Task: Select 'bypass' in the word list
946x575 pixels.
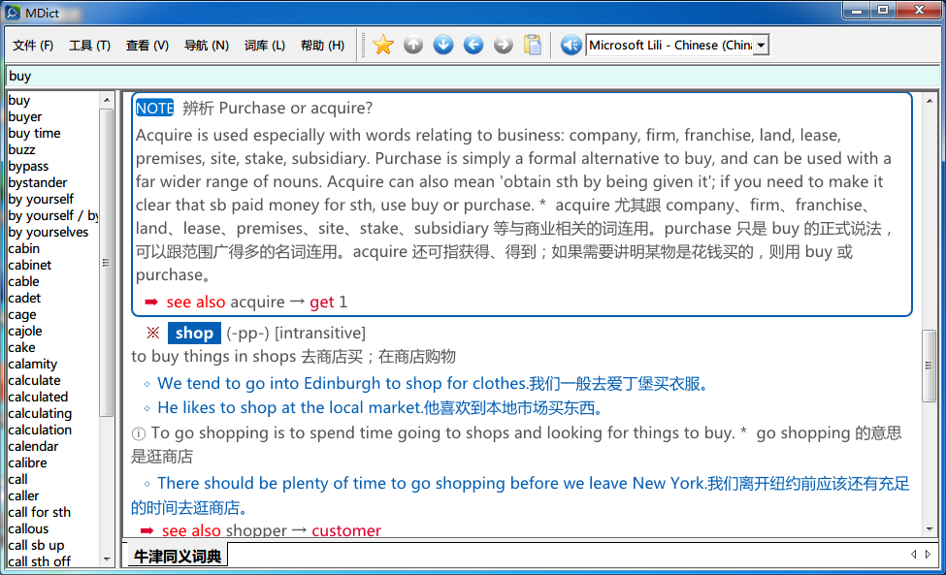Action: click(x=28, y=166)
